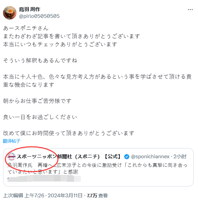This screenshot has width=198, height=203.
Task: Click the quoted headline starting 鳥羽周作氏 再婚へ
Action: [97, 168]
